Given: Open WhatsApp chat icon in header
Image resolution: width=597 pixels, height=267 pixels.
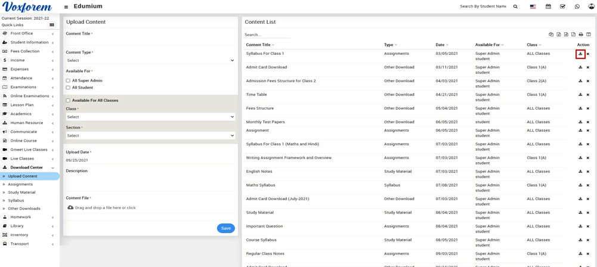Looking at the screenshot, I should [577, 7].
